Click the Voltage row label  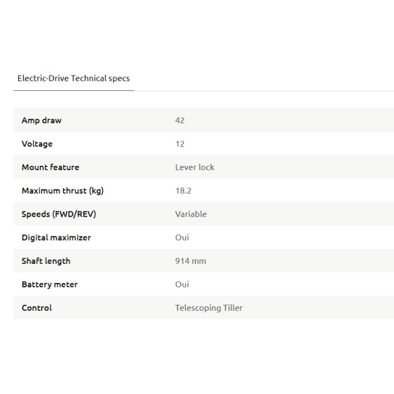tap(37, 144)
